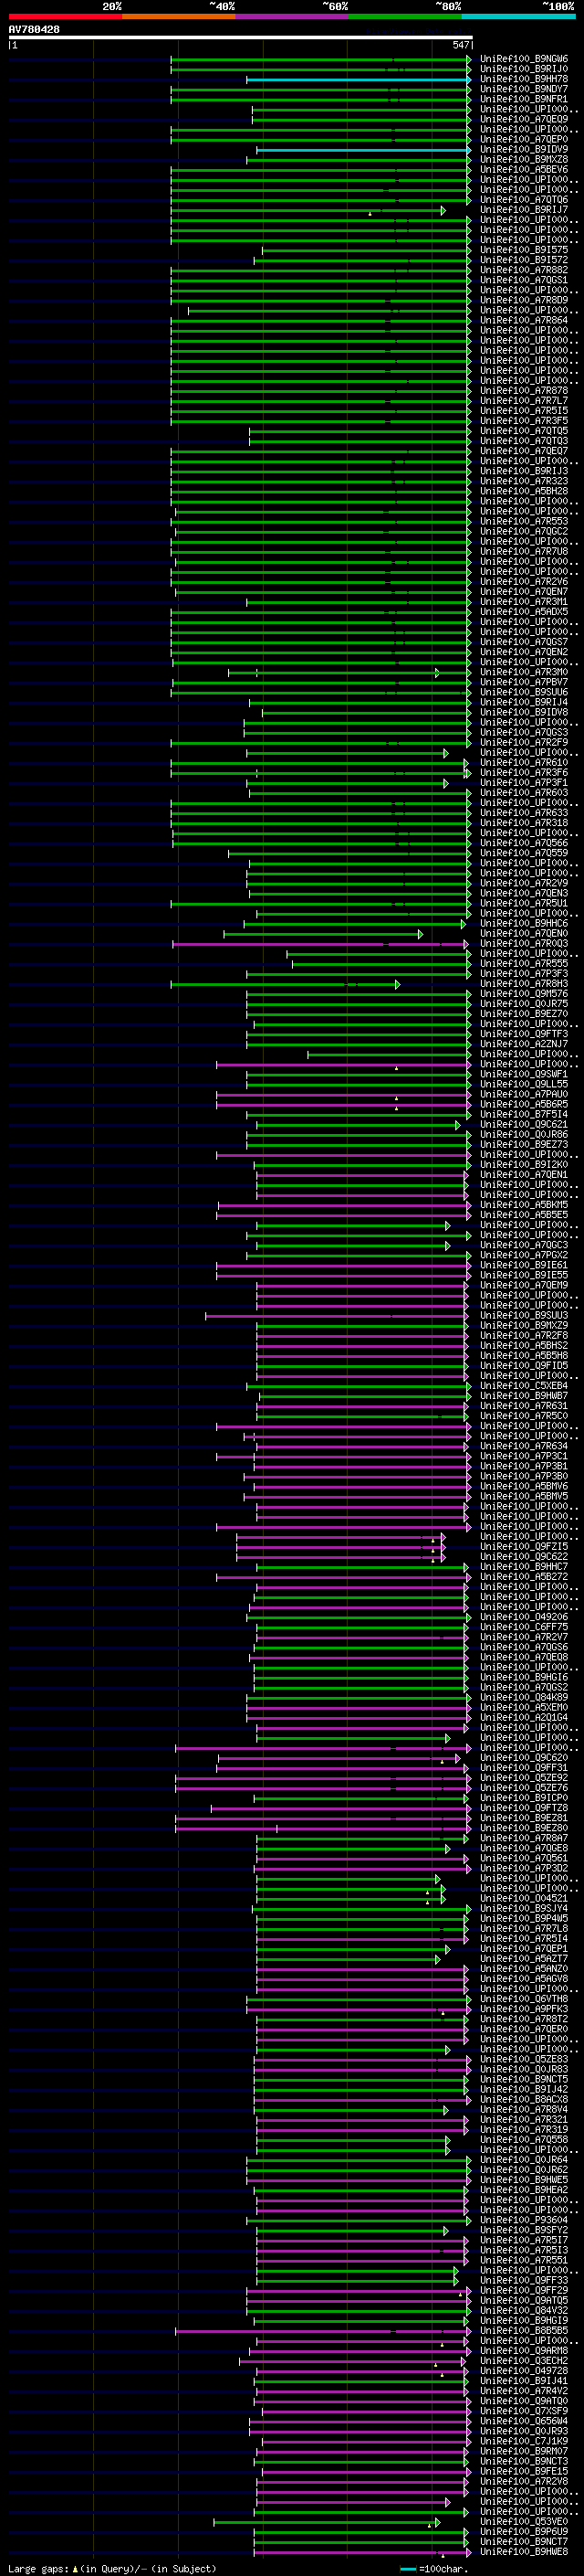Click the UniRef100_Q0JR75 label
The image size is (584, 2576).
coord(524,1004)
